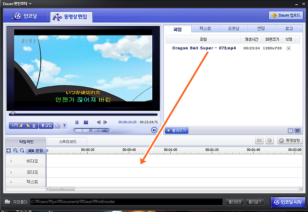Mute the preview volume speaker icon
Screen dimensions: 308x212
[154, 130]
